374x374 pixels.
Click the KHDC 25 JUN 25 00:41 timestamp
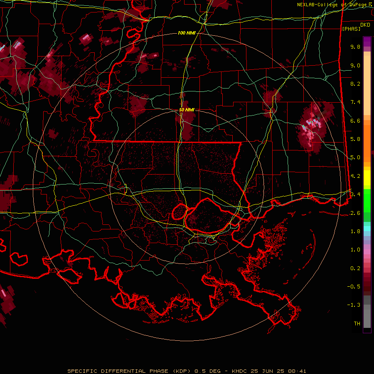[x=269, y=371]
